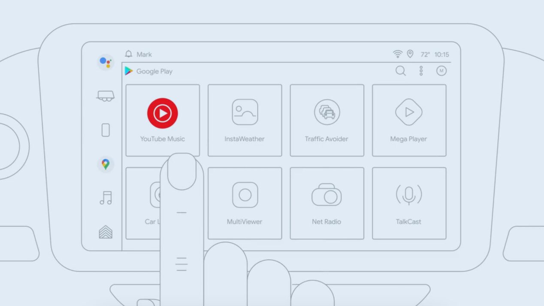Click the M account avatar
544x306 pixels.
tap(441, 71)
